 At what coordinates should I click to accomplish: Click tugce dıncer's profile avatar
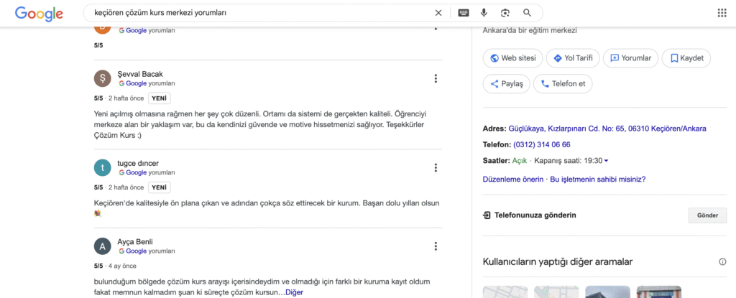pyautogui.click(x=102, y=167)
